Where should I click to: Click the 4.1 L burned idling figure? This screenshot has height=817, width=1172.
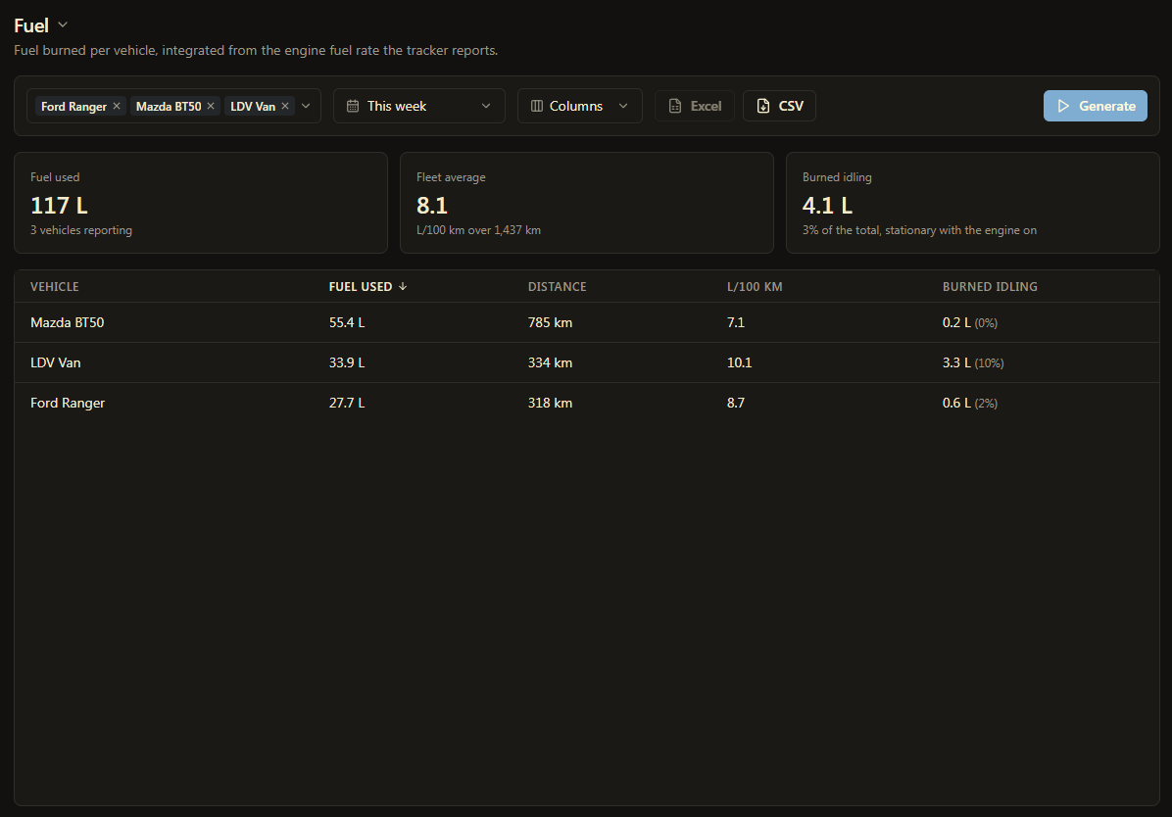[x=827, y=206]
